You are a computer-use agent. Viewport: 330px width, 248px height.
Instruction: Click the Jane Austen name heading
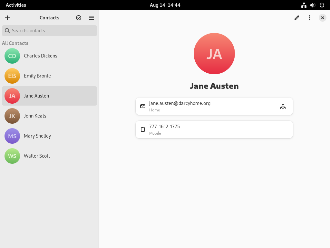pos(214,86)
